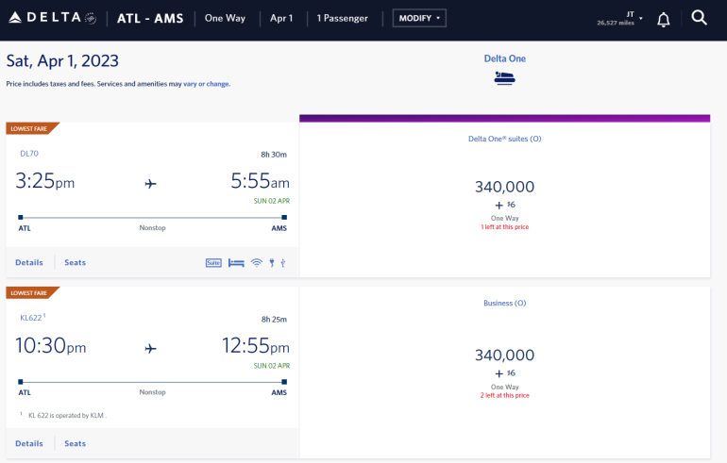The height and width of the screenshot is (463, 727).
Task: View Seats for flight DL70
Action: click(75, 262)
